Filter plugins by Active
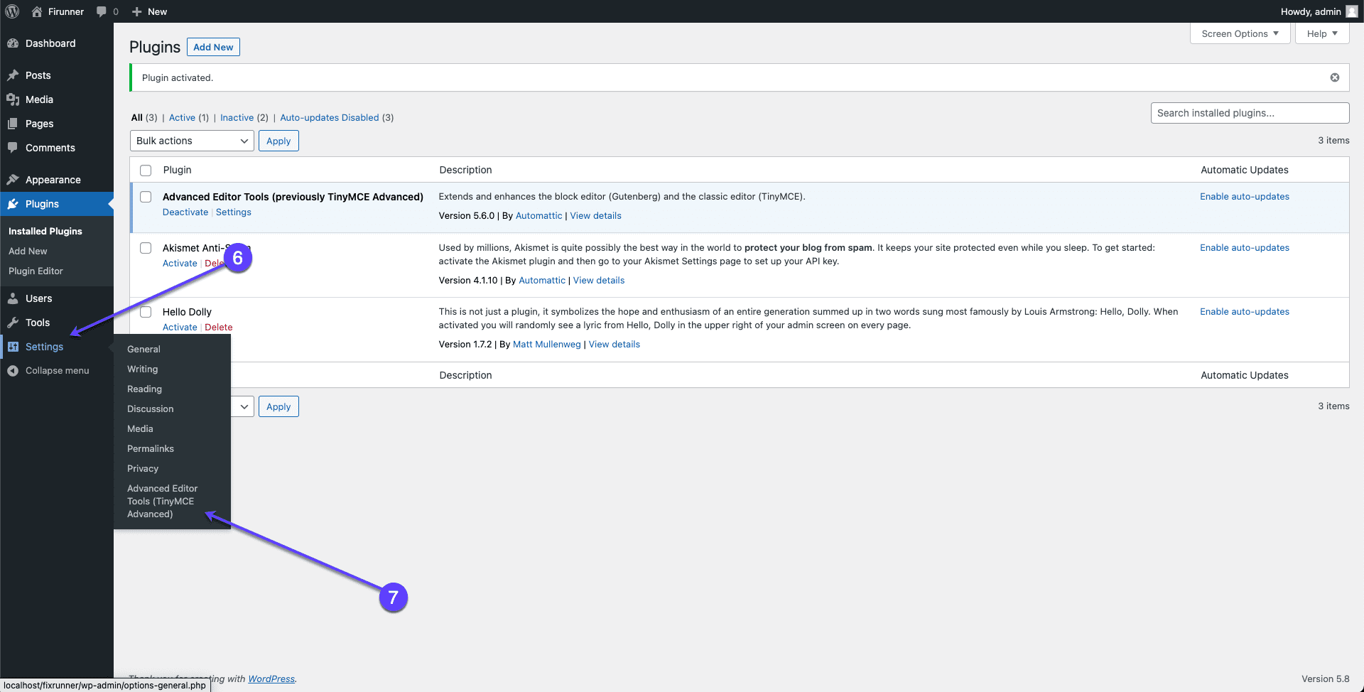This screenshot has width=1364, height=692. (x=182, y=117)
